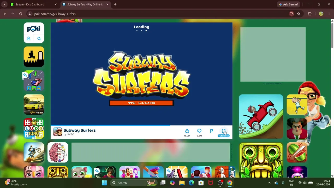Close the Kick Dashboard tab
The image size is (334, 188).
click(x=56, y=4)
